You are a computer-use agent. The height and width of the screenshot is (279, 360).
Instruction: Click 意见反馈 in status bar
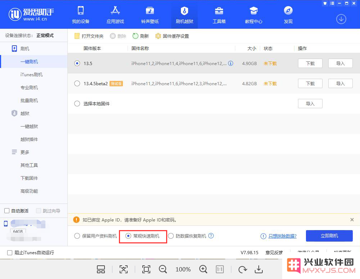coord(274,252)
